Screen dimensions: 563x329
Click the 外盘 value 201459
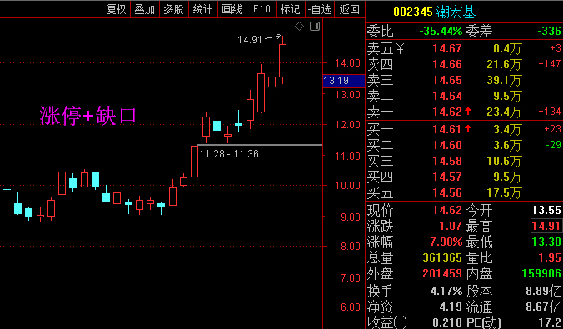point(442,273)
